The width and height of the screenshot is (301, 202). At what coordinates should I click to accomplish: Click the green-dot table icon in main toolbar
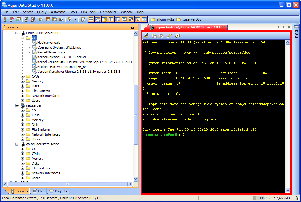(x=18, y=19)
